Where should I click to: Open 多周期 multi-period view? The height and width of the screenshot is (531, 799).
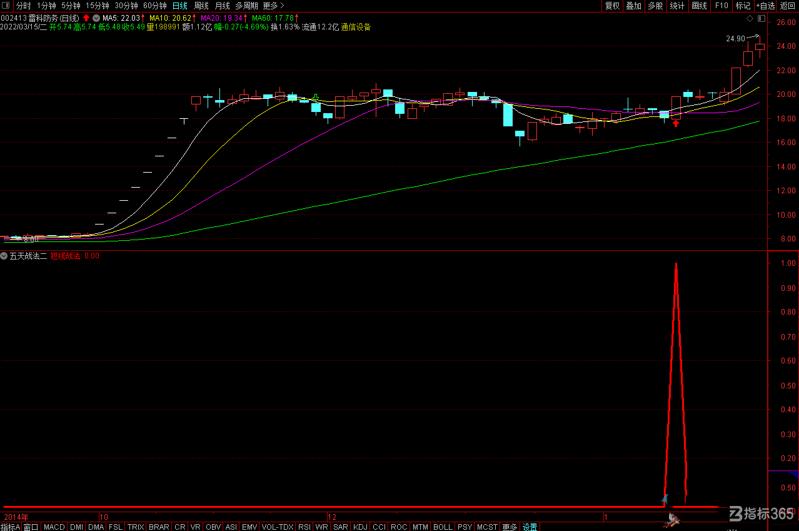[246, 6]
